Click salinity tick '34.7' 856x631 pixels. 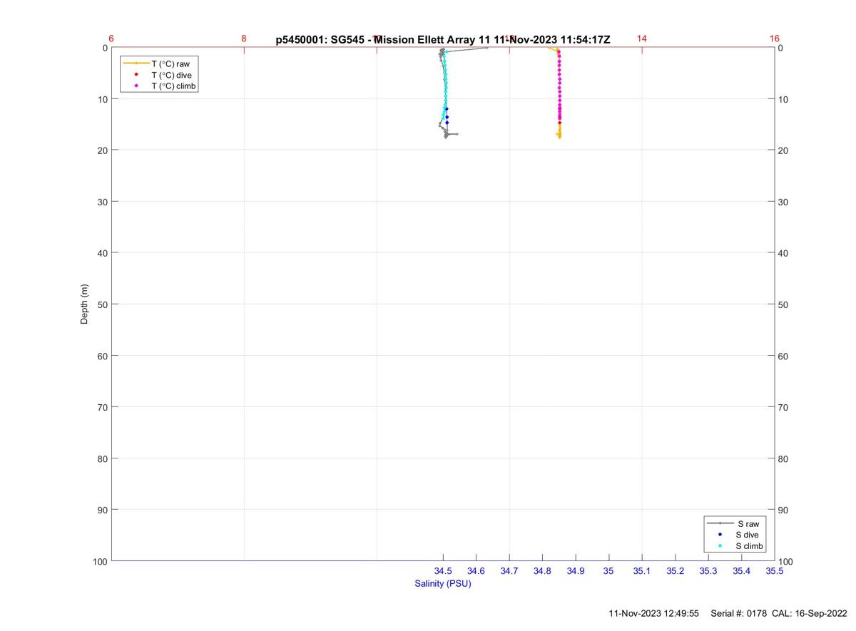point(509,571)
